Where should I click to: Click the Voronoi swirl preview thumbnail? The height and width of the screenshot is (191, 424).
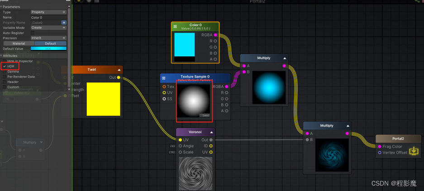click(x=195, y=173)
